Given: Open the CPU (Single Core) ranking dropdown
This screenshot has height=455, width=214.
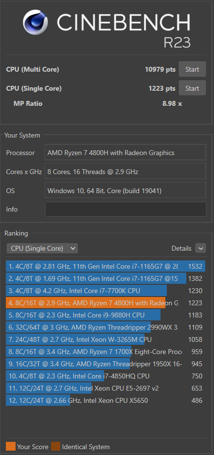Looking at the screenshot, I should (x=42, y=248).
